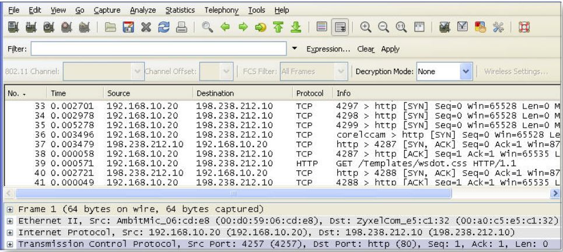Screen dimensions: 563x252
Task: Open the Help menu
Action: [281, 10]
